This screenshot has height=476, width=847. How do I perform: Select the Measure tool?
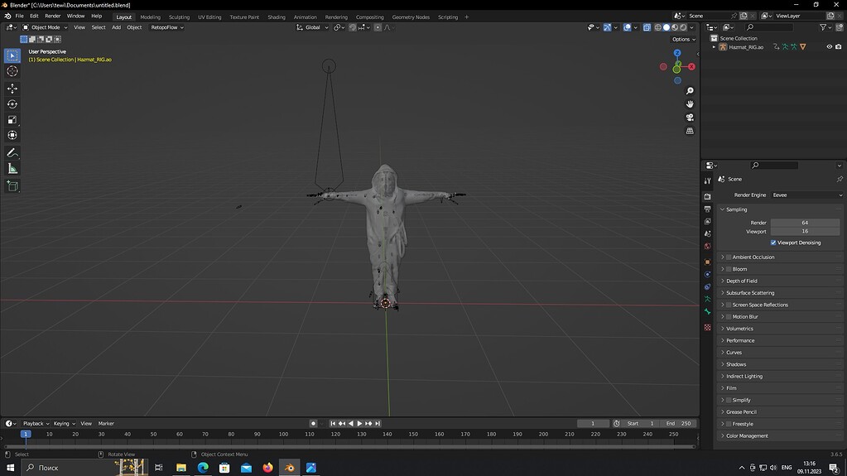(12, 169)
